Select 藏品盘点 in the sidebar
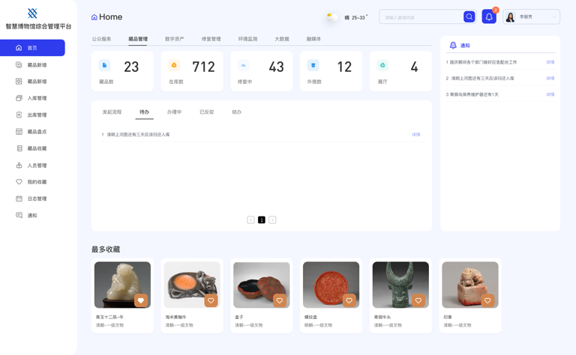 [37, 132]
